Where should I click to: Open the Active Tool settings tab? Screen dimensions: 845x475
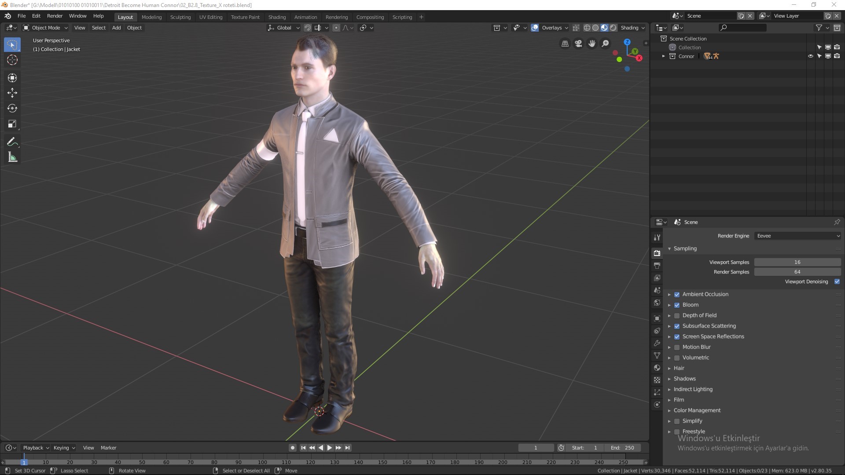point(657,237)
